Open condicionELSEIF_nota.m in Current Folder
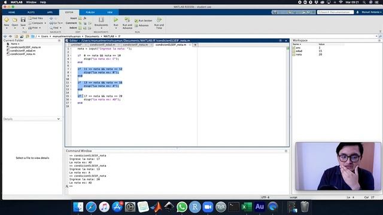The height and width of the screenshot is (215, 383). tap(25, 47)
